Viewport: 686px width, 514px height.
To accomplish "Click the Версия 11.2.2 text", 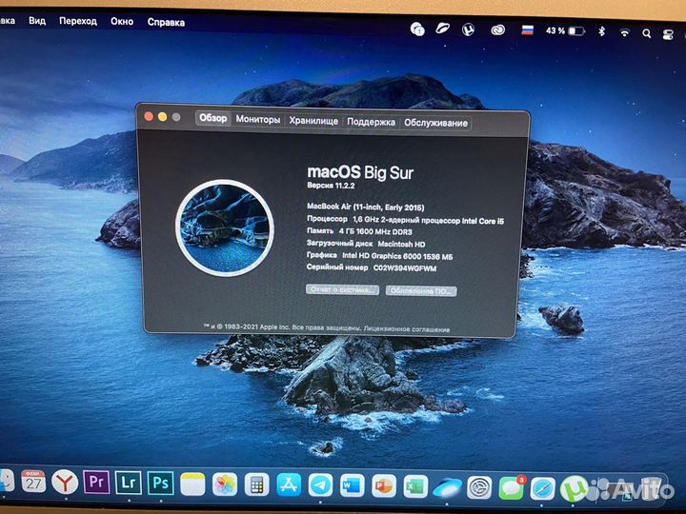I will [331, 186].
